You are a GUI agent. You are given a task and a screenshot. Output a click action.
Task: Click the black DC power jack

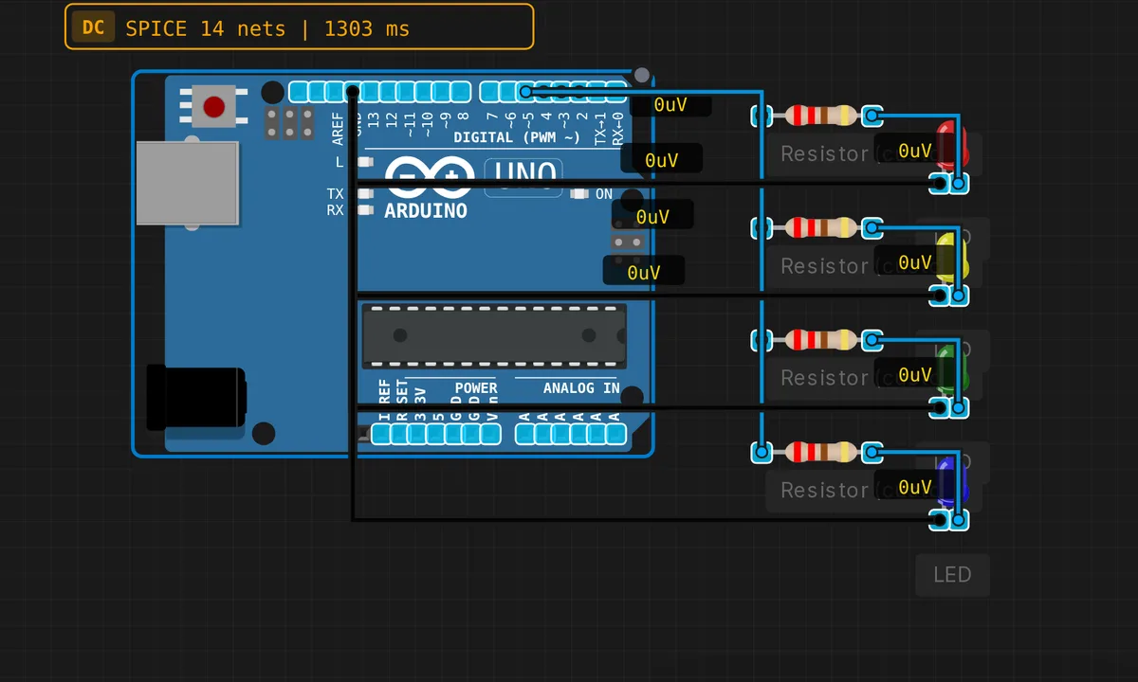[x=196, y=397]
